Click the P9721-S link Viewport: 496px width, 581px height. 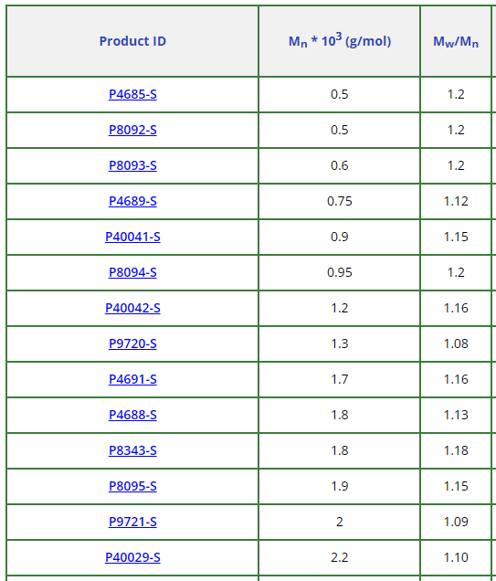point(132,522)
